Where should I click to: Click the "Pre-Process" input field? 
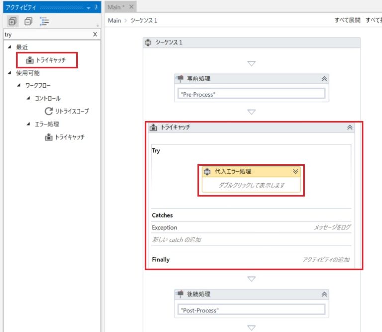251,94
